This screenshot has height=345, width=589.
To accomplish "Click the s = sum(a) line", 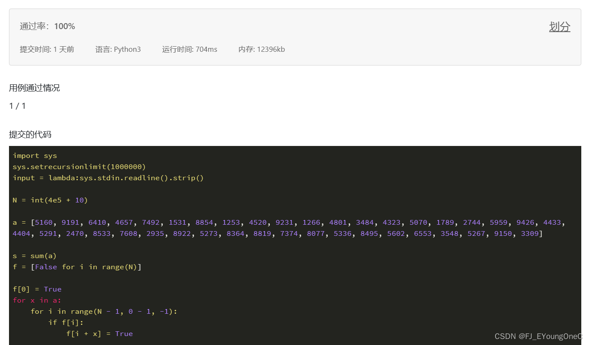I will coord(35,256).
